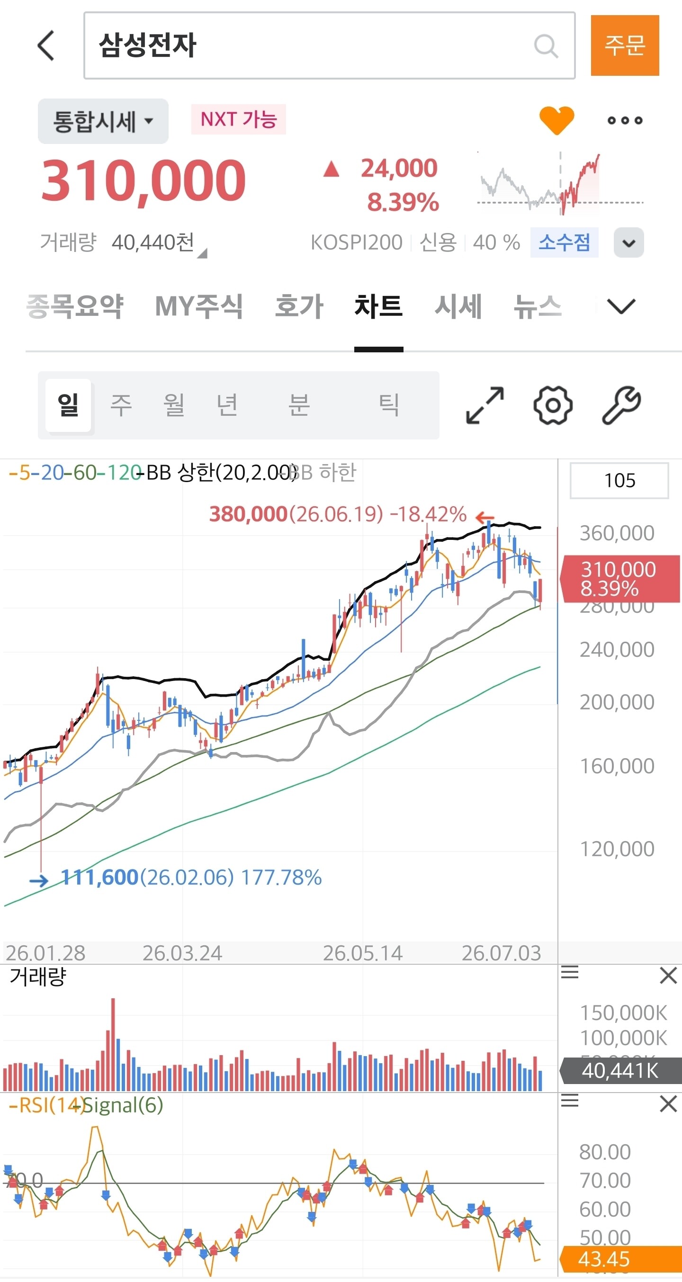682x1282 pixels.
Task: Close the RSI indicator panel
Action: (668, 1103)
